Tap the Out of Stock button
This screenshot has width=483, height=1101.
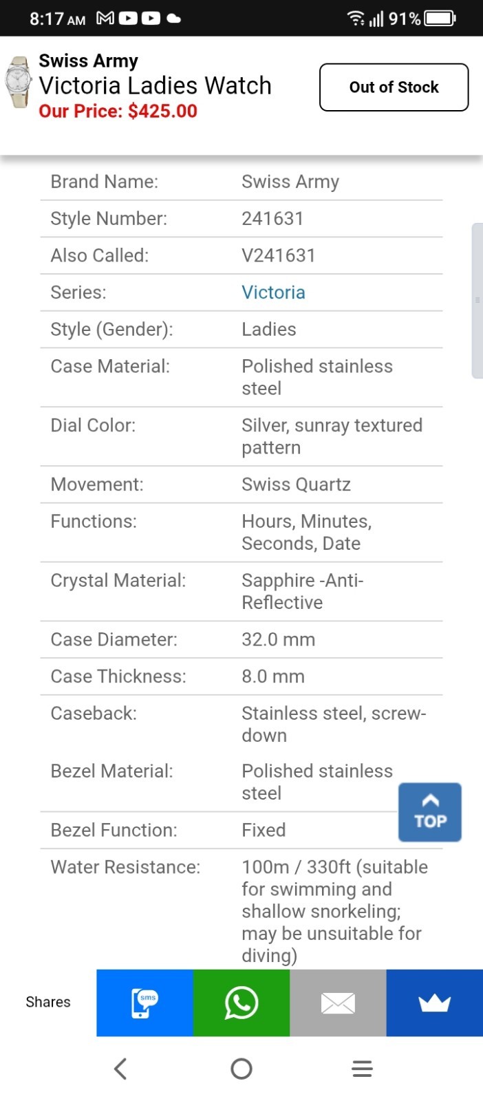pos(394,87)
